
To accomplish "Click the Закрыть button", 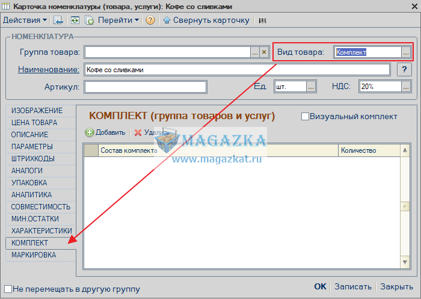I will tap(396, 286).
